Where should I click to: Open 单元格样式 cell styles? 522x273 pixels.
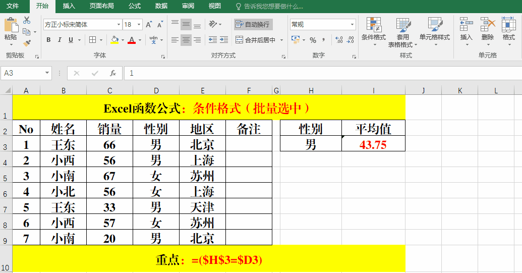tap(434, 32)
